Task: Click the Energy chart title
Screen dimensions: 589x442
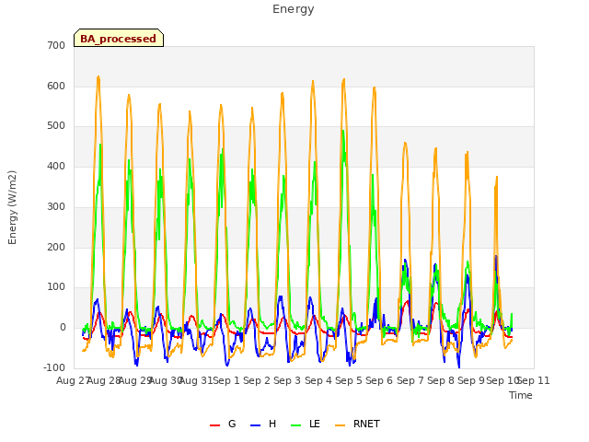Action: tap(294, 9)
